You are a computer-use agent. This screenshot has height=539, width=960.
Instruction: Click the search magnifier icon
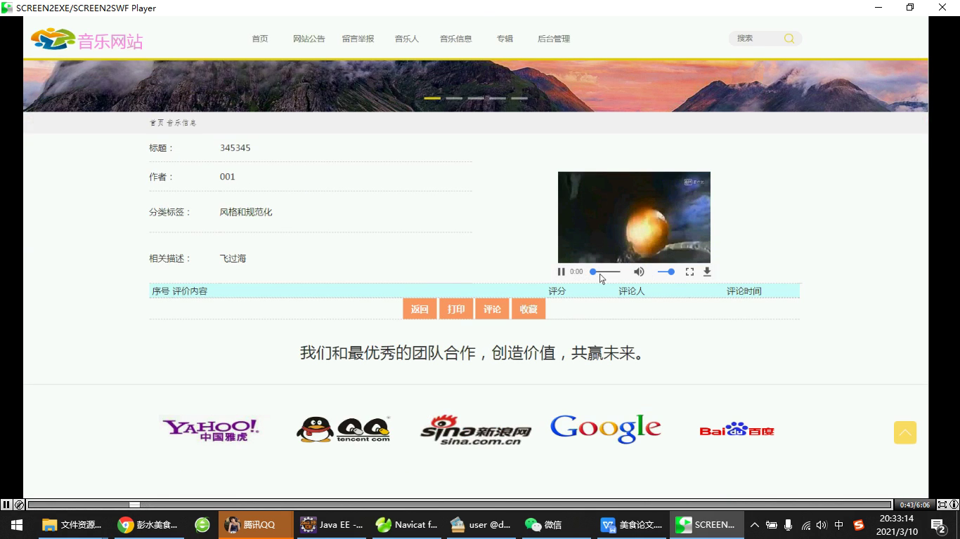[x=789, y=39]
